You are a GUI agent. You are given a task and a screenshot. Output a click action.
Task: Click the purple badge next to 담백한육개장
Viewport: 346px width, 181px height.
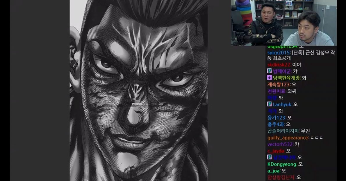pyautogui.click(x=269, y=78)
